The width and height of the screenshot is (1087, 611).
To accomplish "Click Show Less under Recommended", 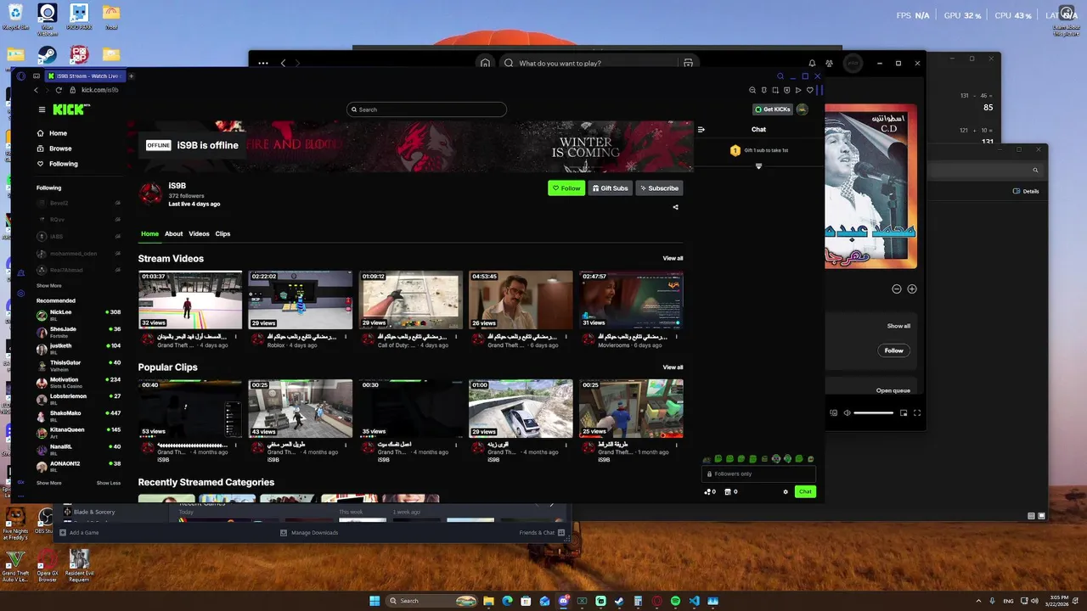I will 109,483.
